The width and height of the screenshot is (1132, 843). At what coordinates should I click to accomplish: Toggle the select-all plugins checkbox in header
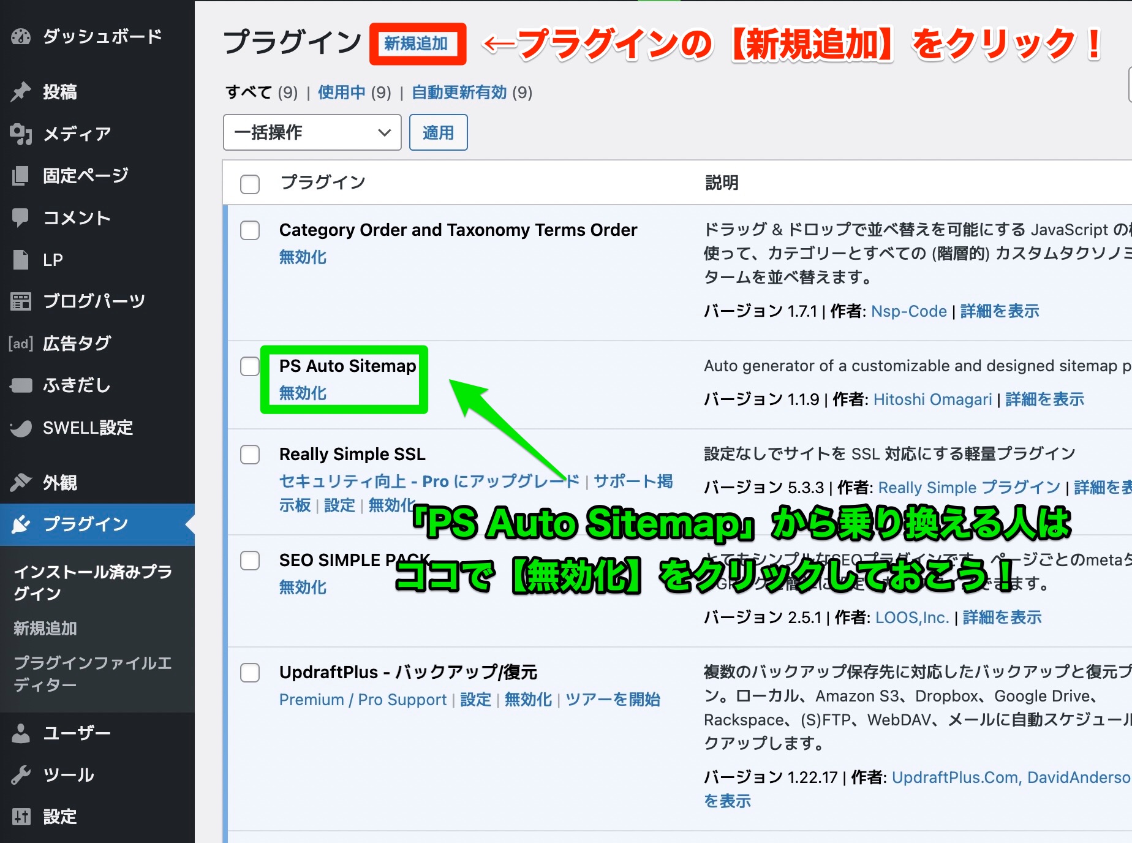pos(250,184)
